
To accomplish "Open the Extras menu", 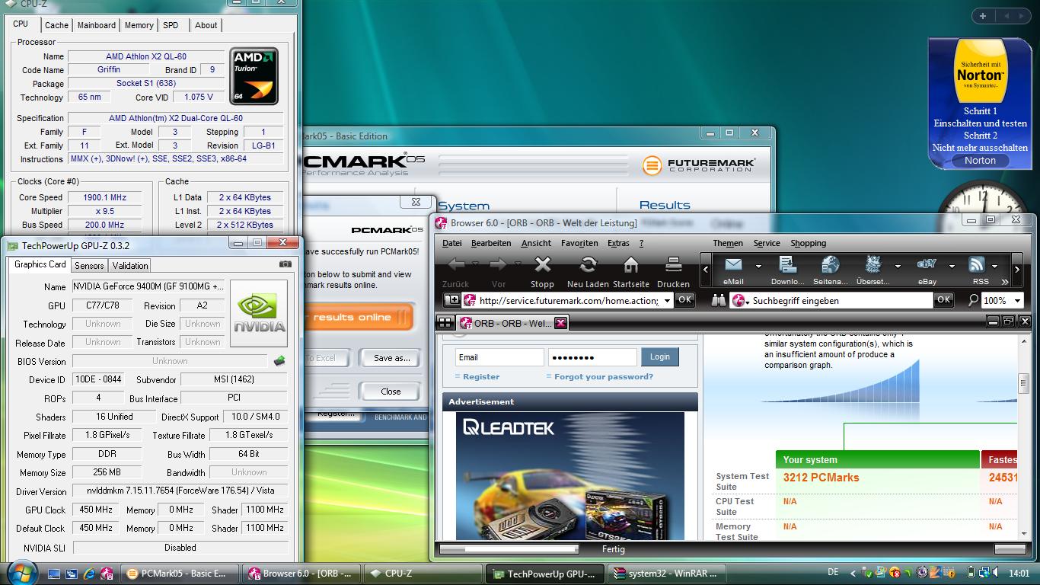I will [618, 243].
